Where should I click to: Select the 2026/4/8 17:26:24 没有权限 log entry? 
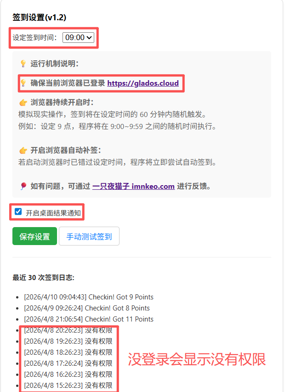tap(68, 363)
